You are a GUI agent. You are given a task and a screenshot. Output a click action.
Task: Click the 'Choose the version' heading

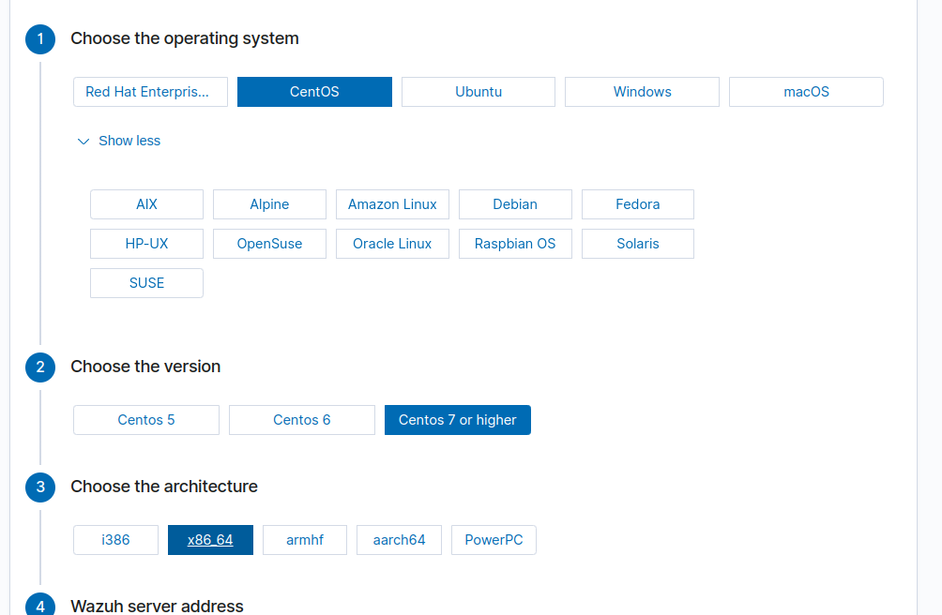pyautogui.click(x=145, y=367)
